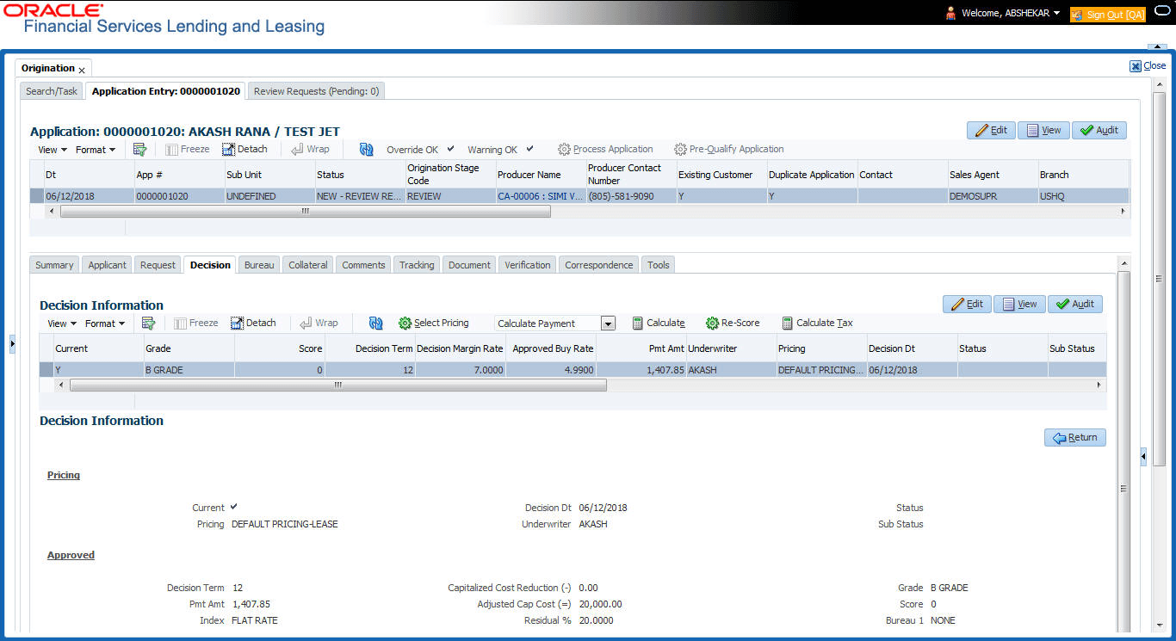Click Calculate Tax
Screen dimensions: 1176x641
coord(817,323)
